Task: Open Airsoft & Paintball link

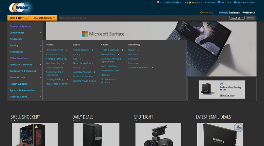Action: coord(82,72)
